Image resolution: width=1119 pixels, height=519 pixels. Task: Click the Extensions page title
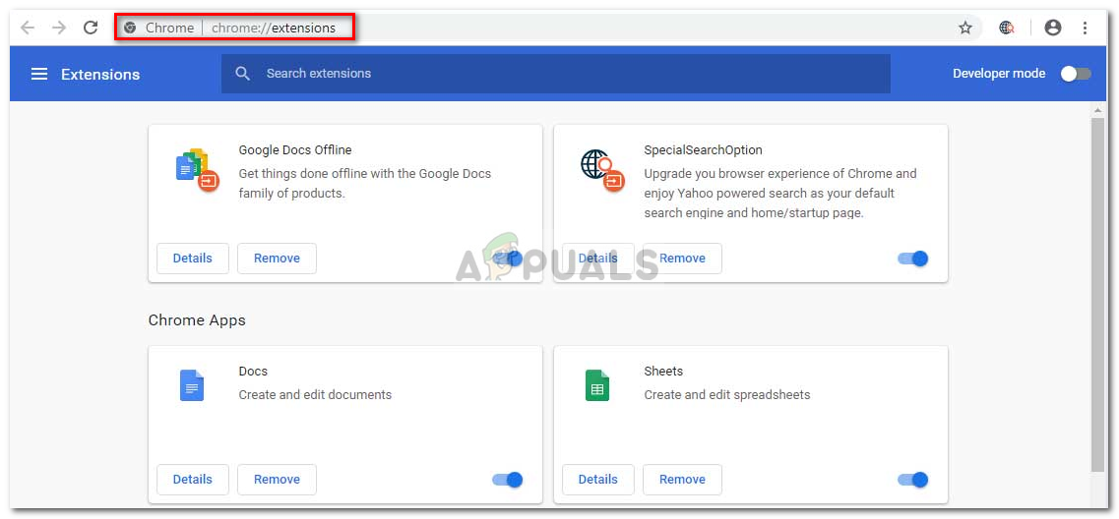click(x=100, y=74)
